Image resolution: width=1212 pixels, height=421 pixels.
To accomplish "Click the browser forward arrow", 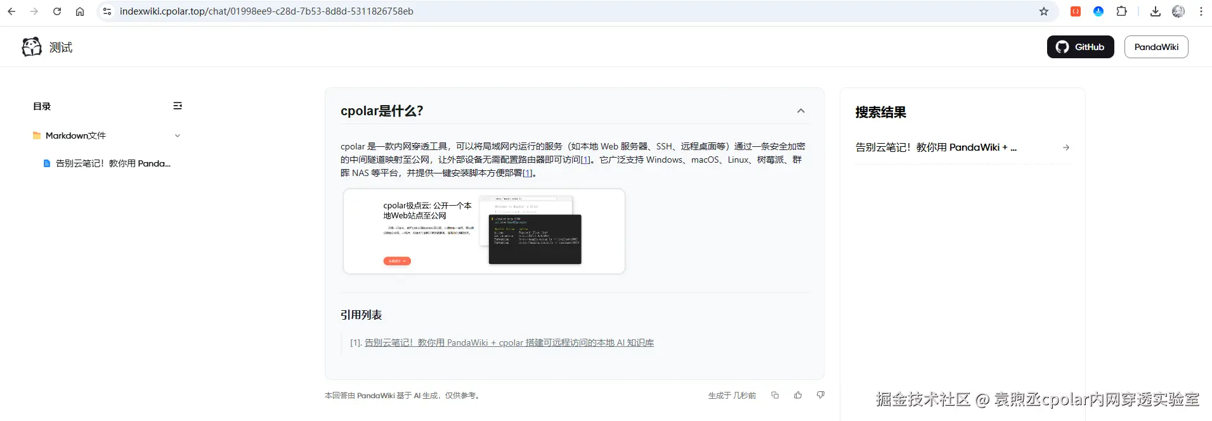I will 34,11.
